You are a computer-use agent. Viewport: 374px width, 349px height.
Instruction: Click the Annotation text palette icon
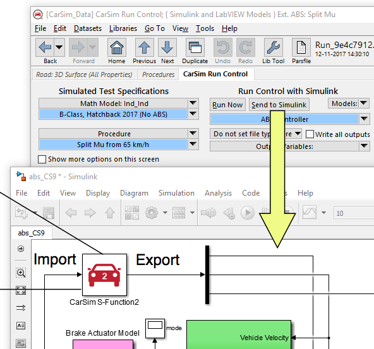click(21, 326)
